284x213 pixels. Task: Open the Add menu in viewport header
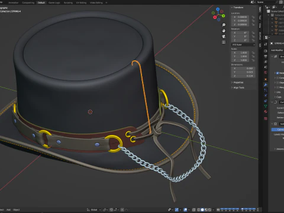tap(8, 209)
